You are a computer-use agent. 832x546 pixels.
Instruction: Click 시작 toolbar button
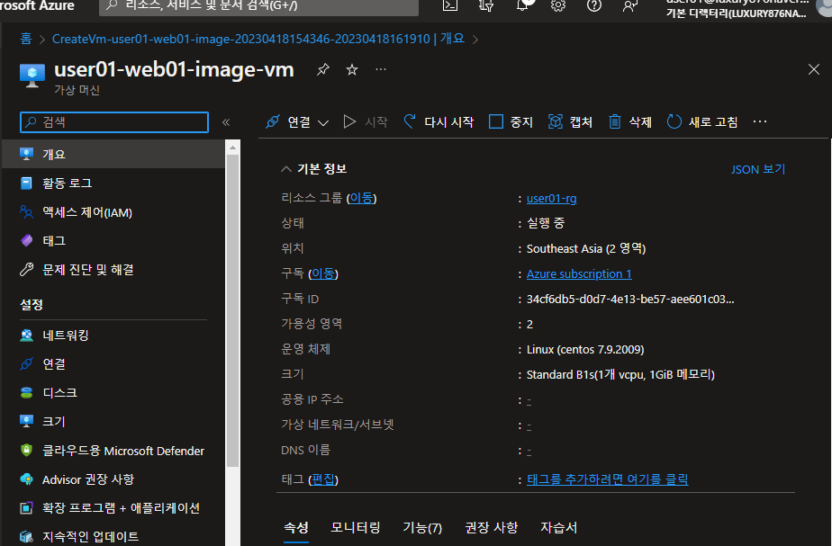click(x=366, y=122)
